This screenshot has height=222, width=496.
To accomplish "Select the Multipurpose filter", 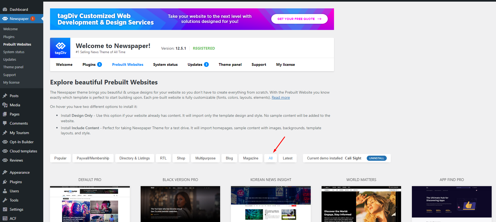I will pyautogui.click(x=206, y=158).
